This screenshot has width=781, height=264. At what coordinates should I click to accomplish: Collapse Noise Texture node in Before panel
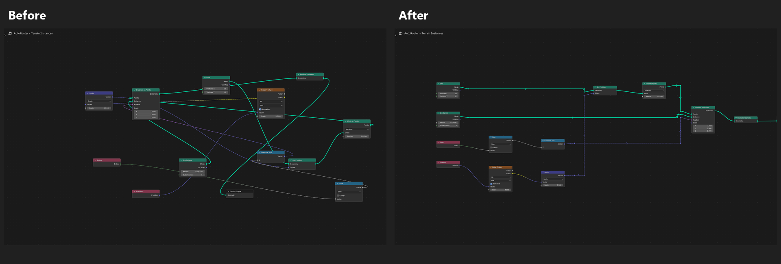point(259,90)
